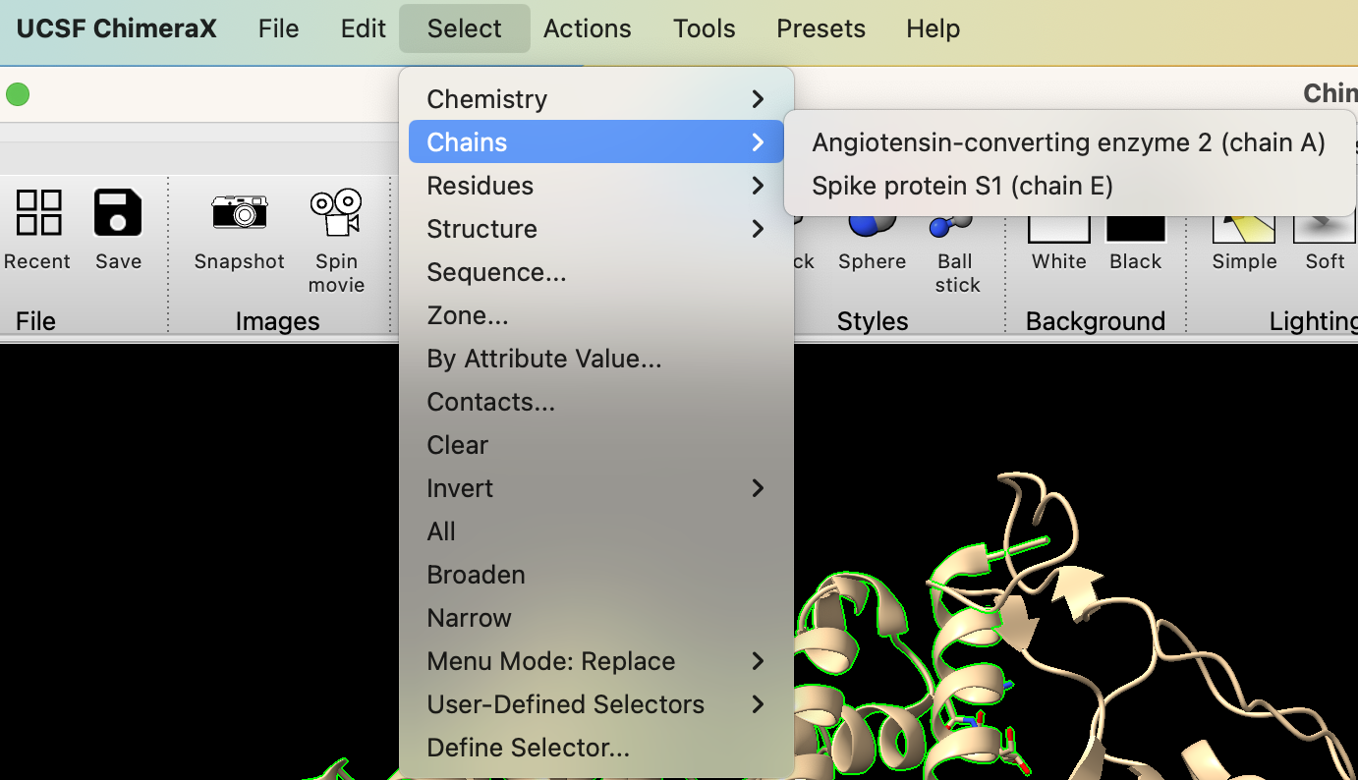Select Spike protein S1 chain E

[x=962, y=186]
